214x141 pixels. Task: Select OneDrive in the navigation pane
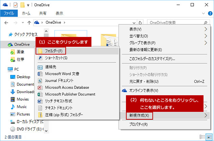[x=19, y=44]
